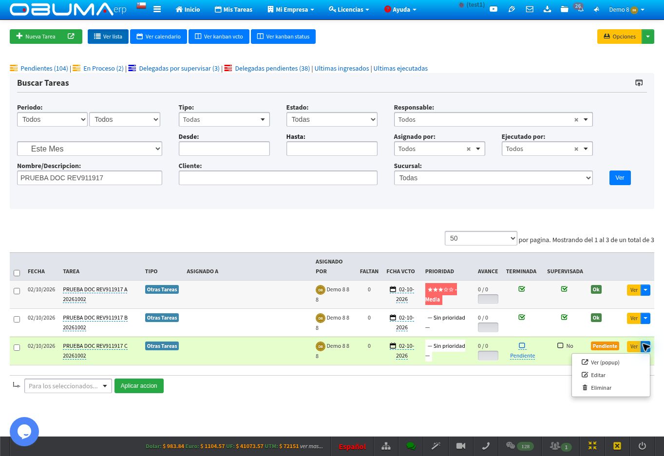The height and width of the screenshot is (456, 664).
Task: Click the hamburger menu icon beside flag
Action: pos(157,9)
